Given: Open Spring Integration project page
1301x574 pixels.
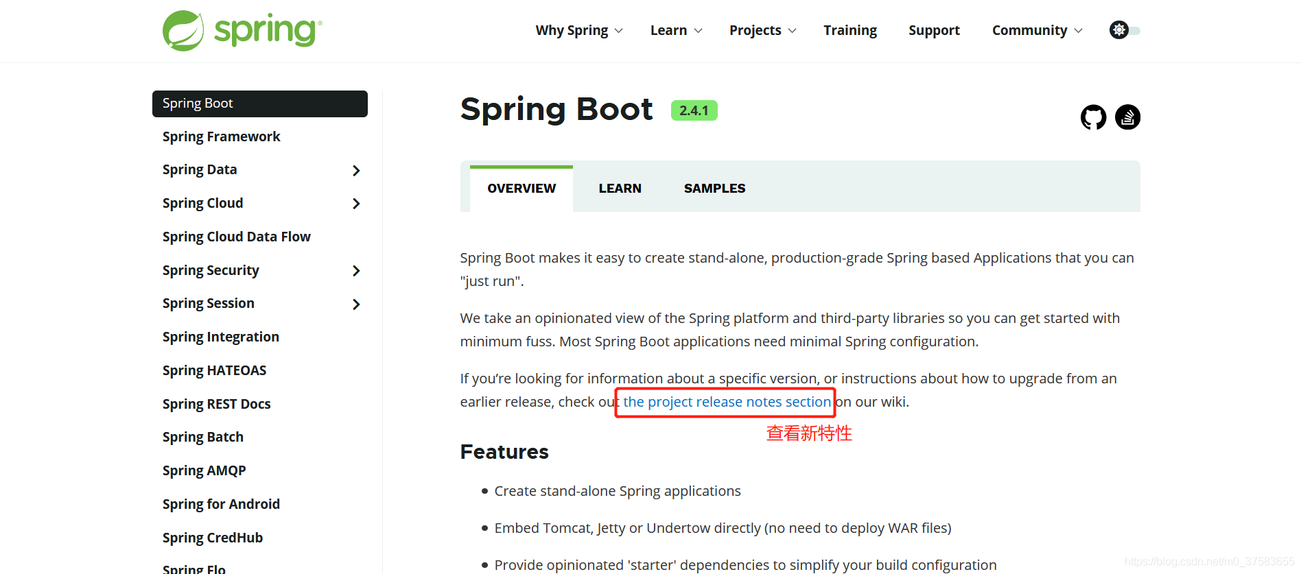Looking at the screenshot, I should [x=221, y=337].
